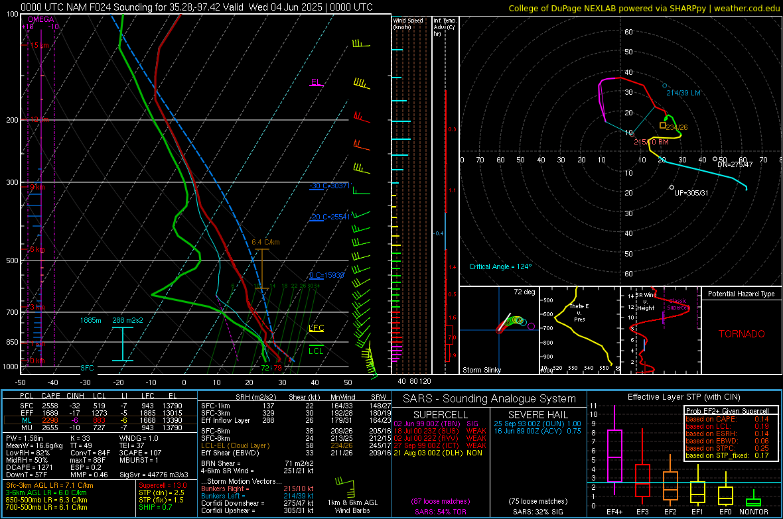This screenshot has width=783, height=519.
Task: Click the STP (cin) = 2.5 value
Action: pyautogui.click(x=161, y=492)
